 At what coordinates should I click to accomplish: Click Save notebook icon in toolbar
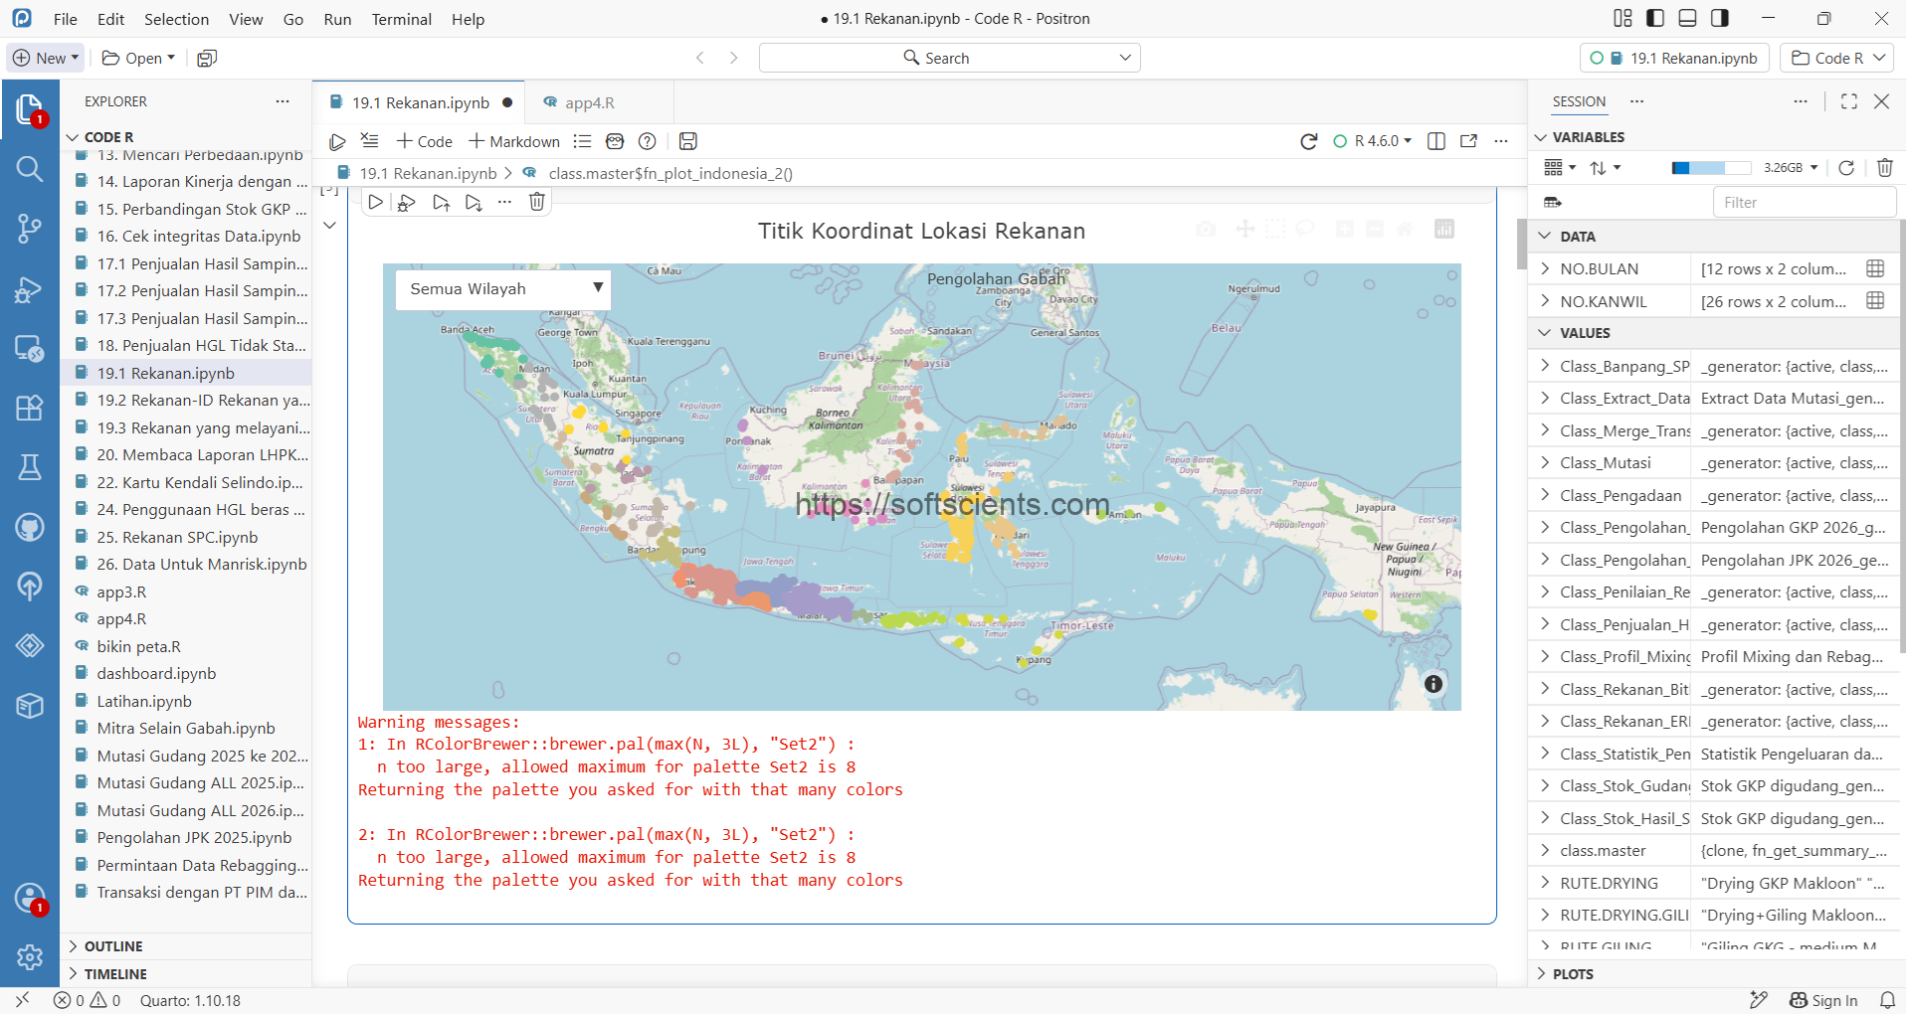[x=687, y=141]
